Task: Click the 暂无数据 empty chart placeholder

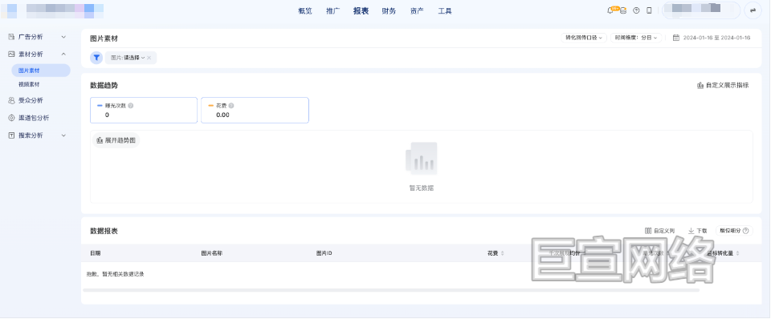Action: pyautogui.click(x=422, y=167)
